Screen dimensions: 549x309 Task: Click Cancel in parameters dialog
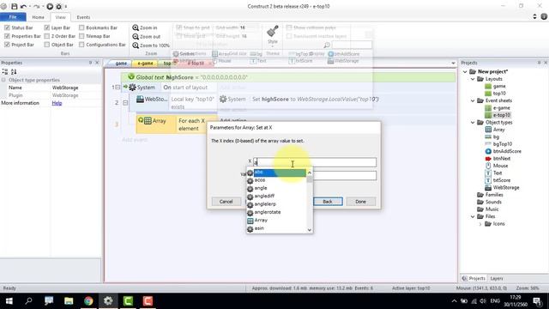point(226,202)
